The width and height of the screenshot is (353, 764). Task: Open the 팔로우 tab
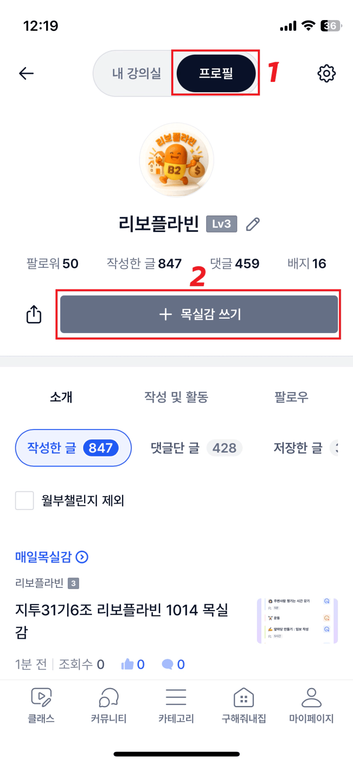point(291,397)
